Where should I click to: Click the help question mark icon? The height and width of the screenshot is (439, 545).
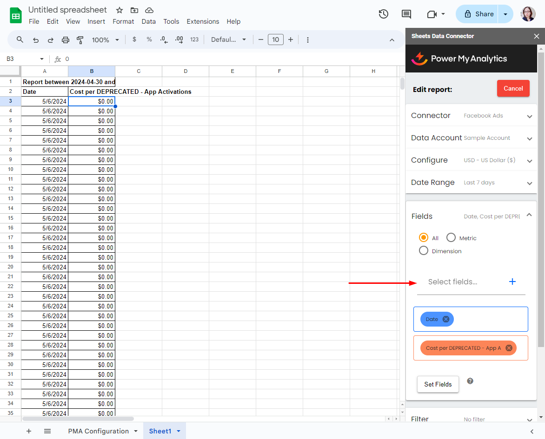470,381
